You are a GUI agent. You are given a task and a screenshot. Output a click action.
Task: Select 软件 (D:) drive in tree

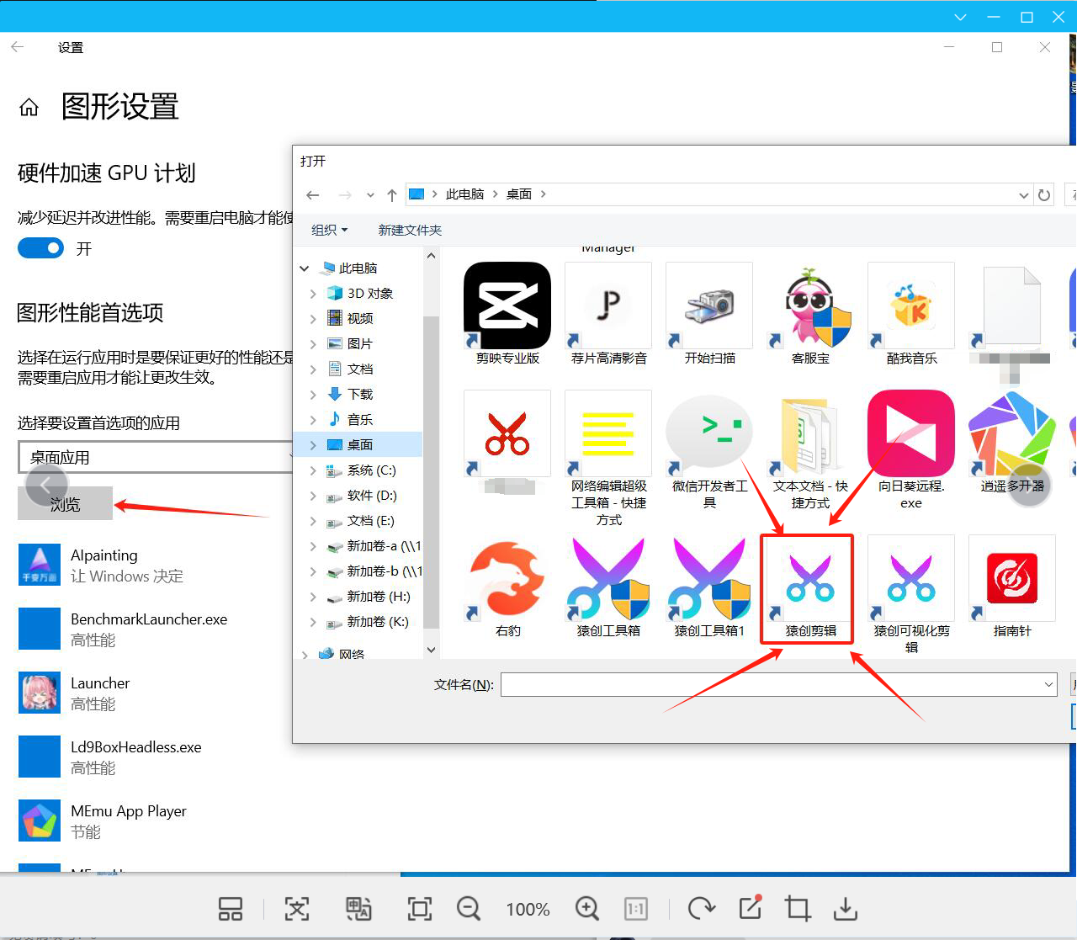pyautogui.click(x=371, y=496)
